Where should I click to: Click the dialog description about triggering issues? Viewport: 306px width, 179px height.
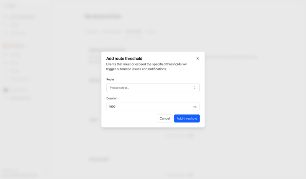coord(147,67)
